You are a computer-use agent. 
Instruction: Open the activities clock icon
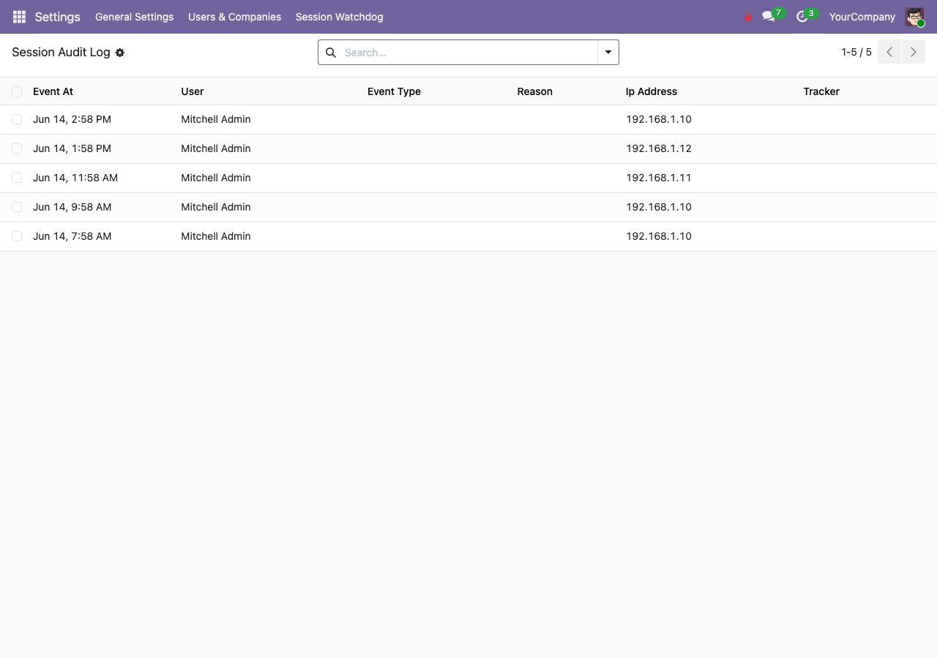pyautogui.click(x=802, y=16)
